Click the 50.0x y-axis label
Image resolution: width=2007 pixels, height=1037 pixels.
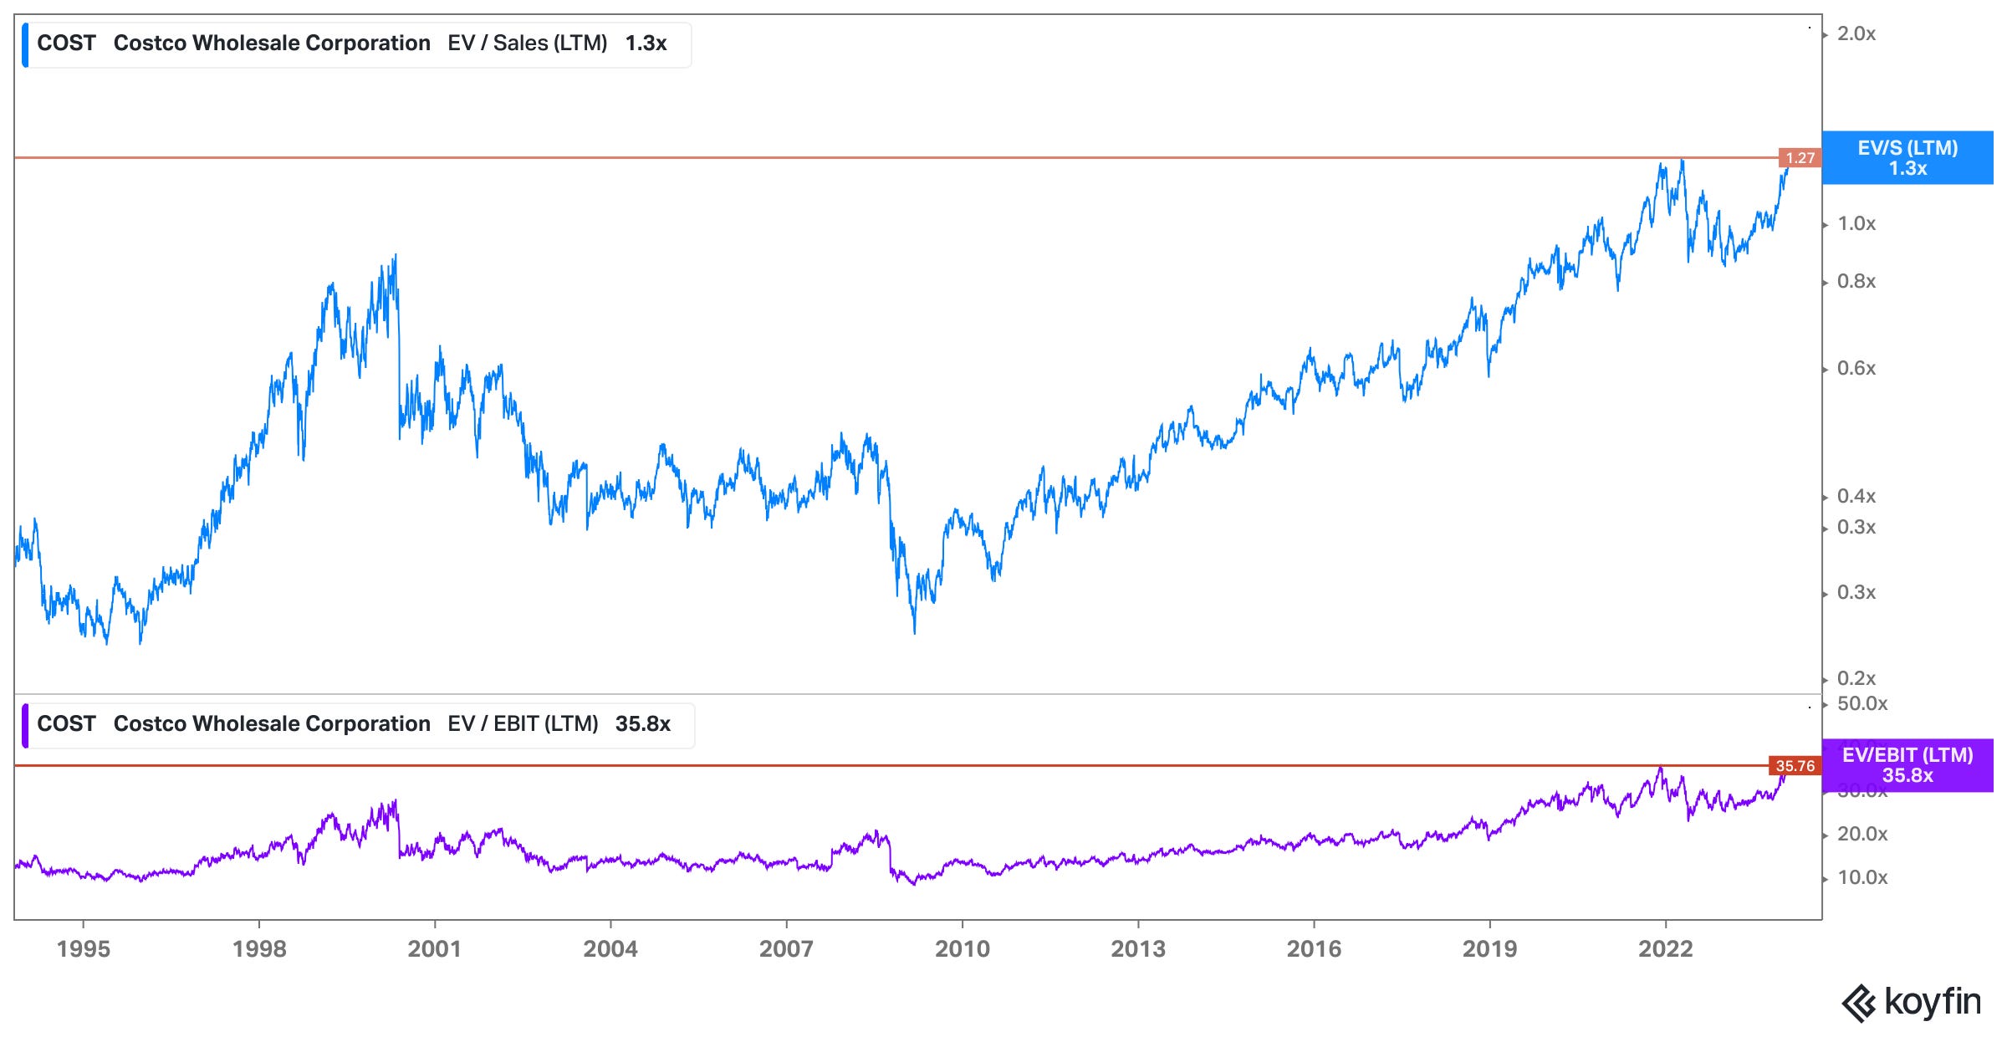tap(1862, 704)
